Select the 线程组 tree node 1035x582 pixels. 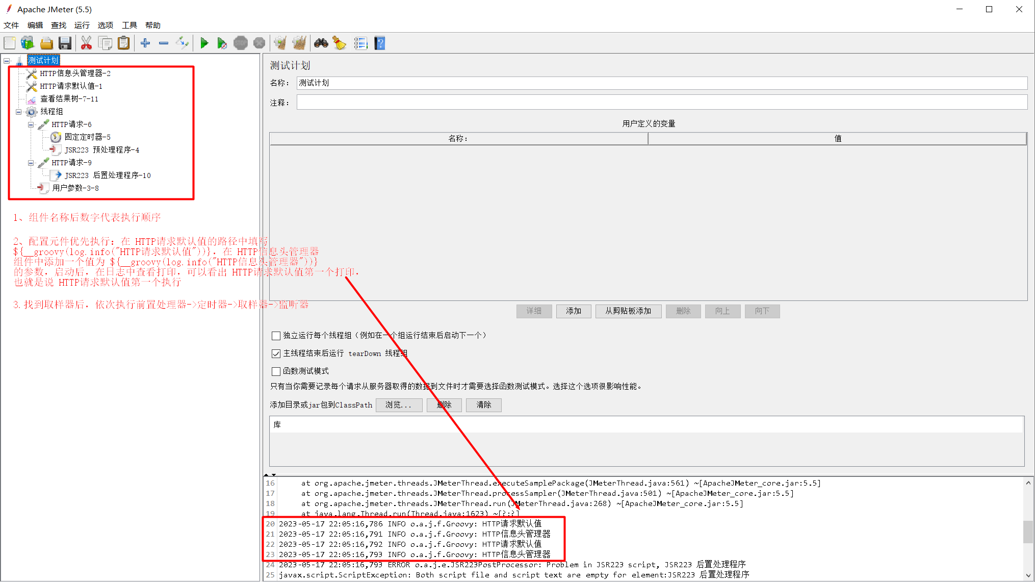[51, 112]
